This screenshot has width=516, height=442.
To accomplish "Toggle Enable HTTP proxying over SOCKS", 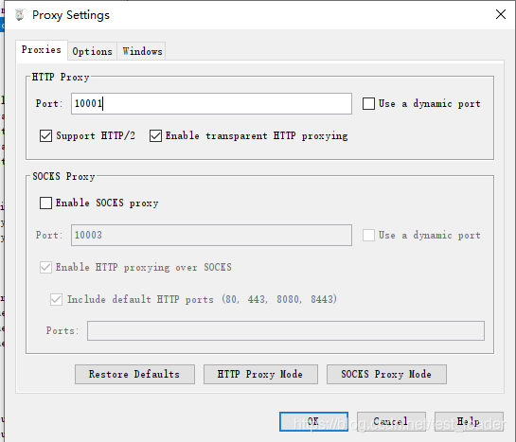I will (45, 267).
